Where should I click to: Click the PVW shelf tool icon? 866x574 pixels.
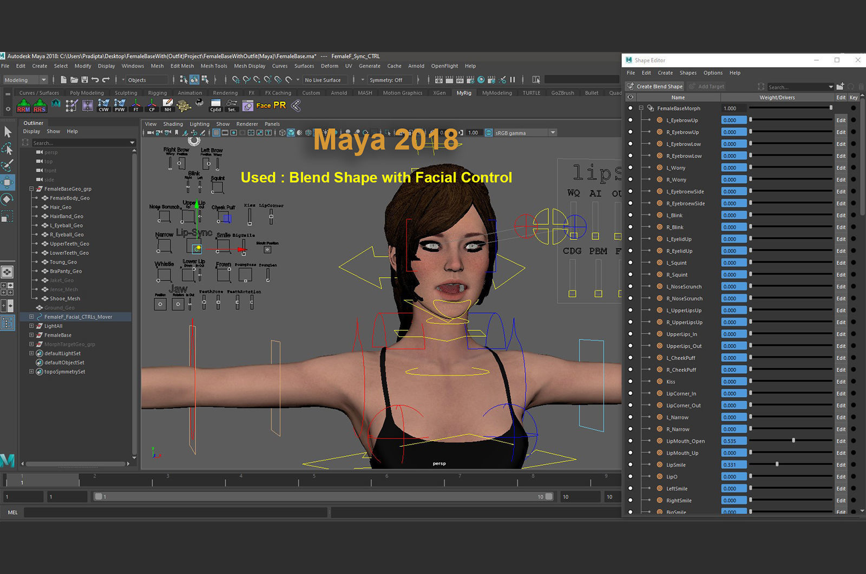coord(120,105)
